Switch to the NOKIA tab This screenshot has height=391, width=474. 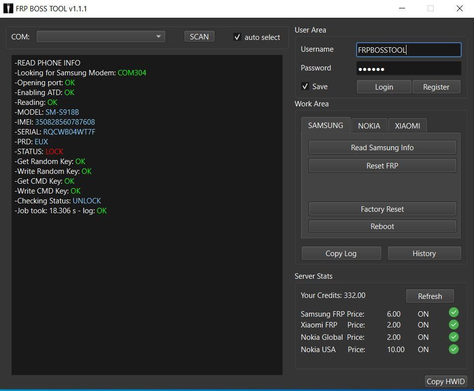tap(369, 126)
